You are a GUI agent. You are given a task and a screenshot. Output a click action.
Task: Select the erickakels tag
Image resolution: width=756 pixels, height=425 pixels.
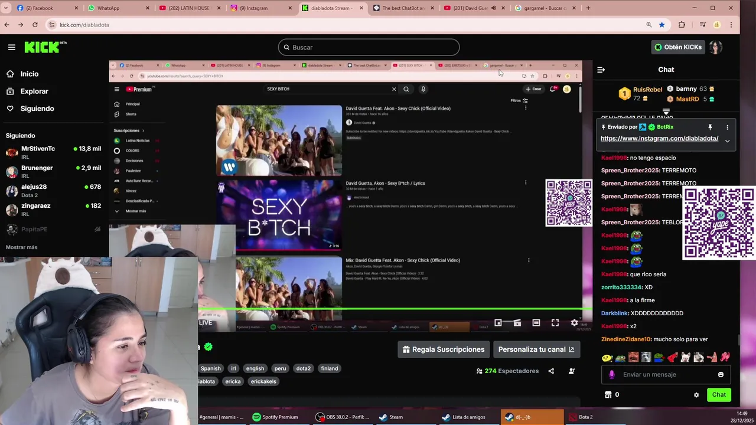(263, 381)
